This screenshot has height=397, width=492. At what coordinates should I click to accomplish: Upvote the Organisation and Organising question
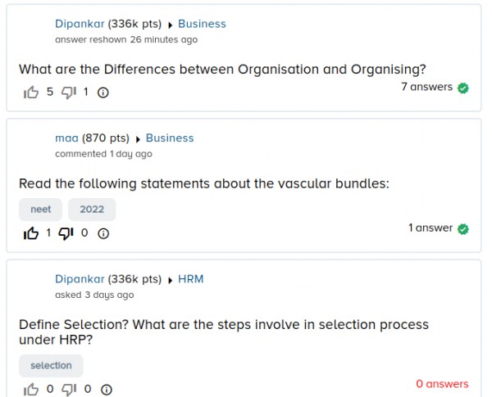tap(31, 92)
